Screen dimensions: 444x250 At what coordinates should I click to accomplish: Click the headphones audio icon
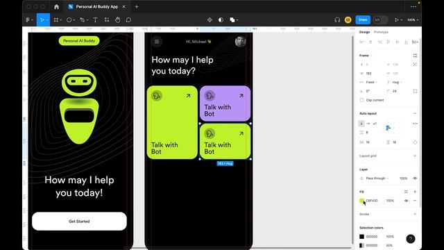point(337,20)
